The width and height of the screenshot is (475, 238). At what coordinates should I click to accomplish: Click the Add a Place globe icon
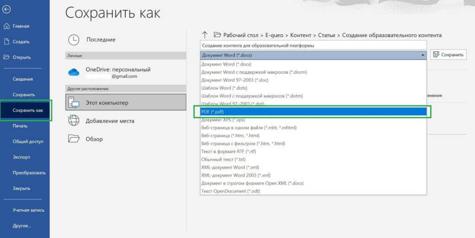tap(74, 121)
